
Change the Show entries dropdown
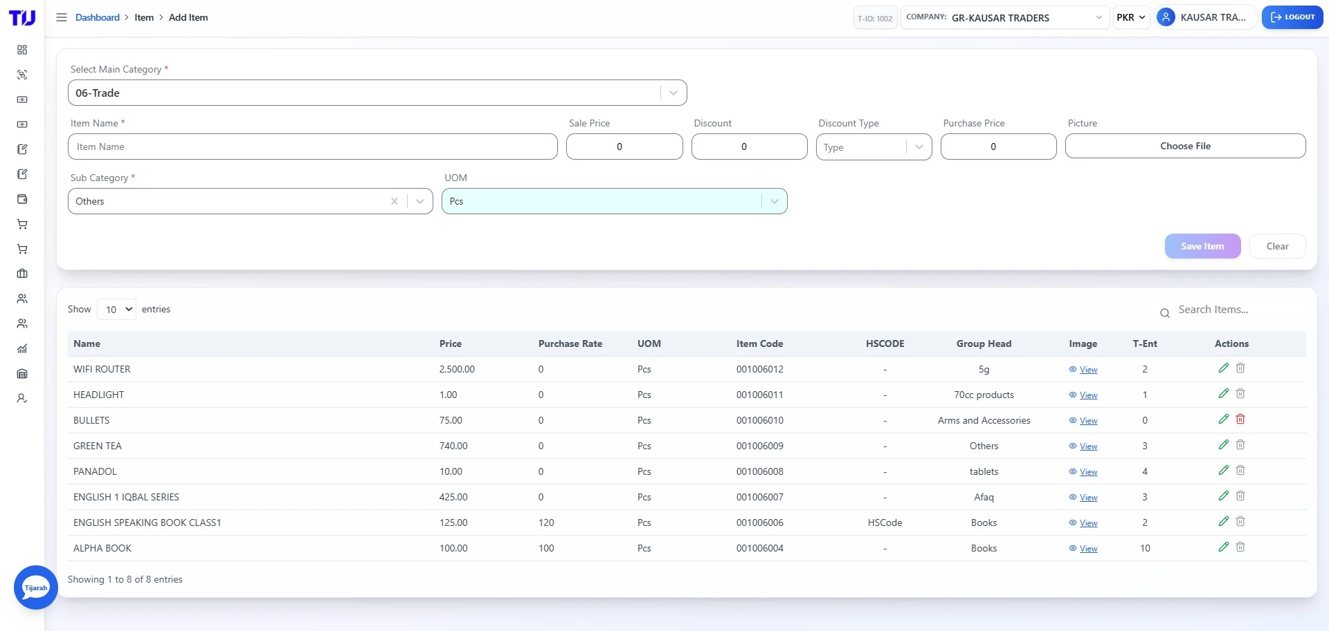click(x=116, y=309)
